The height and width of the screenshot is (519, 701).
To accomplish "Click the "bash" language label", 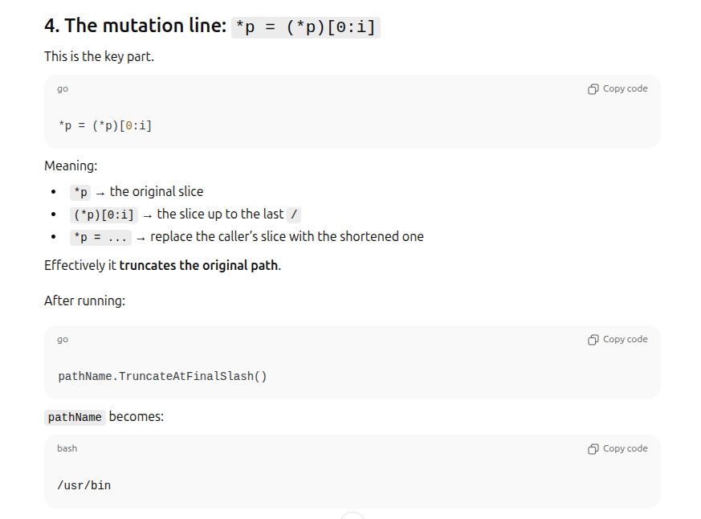I will coord(67,448).
